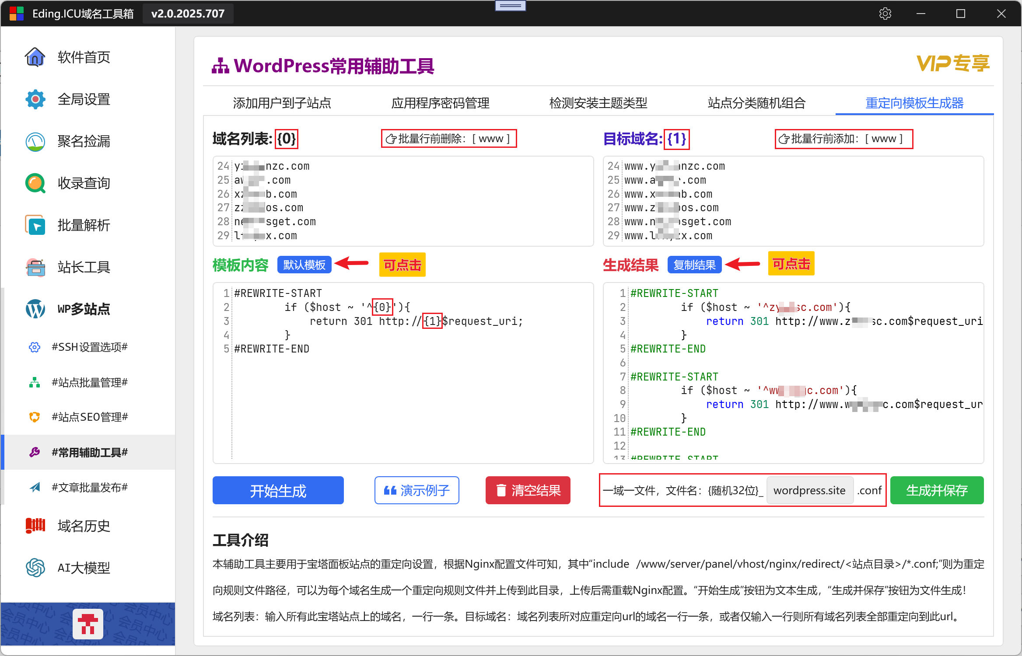Image resolution: width=1022 pixels, height=656 pixels.
Task: Switch to 检测安装主题类型 tab
Action: point(598,103)
